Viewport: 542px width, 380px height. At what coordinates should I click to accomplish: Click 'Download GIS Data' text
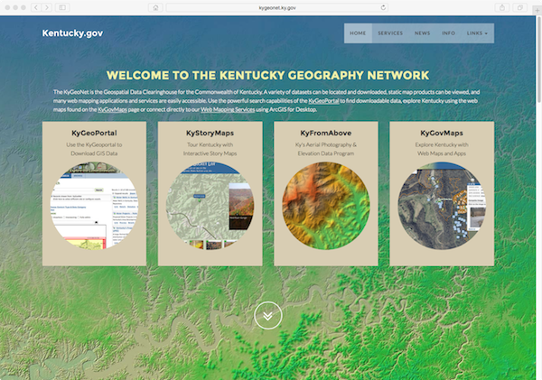coord(94,153)
